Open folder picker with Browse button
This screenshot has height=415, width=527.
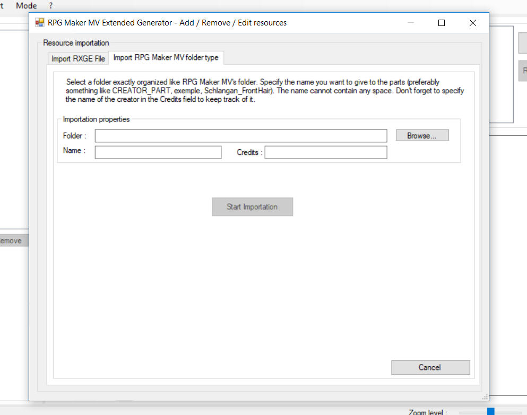click(x=422, y=135)
